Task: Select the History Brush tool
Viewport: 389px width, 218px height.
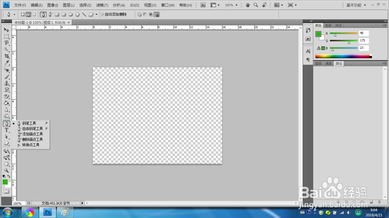Action: [7, 90]
